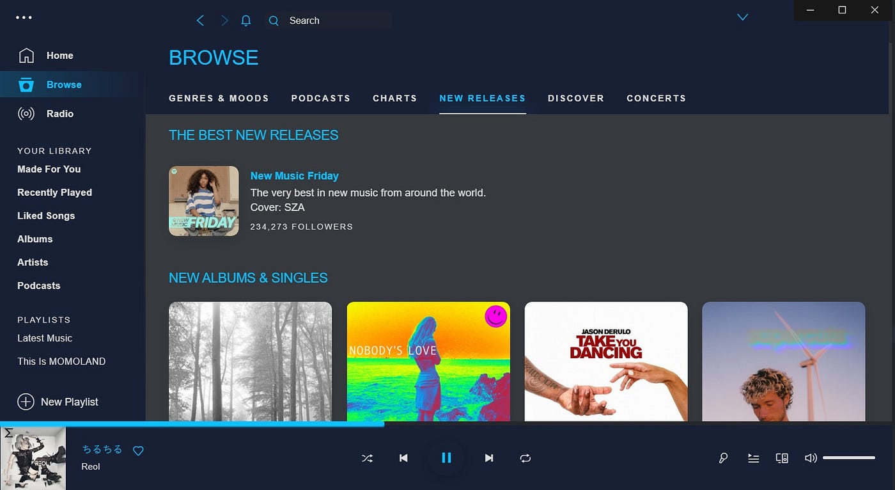
Task: Click the Reol now-playing album art
Action: point(33,458)
